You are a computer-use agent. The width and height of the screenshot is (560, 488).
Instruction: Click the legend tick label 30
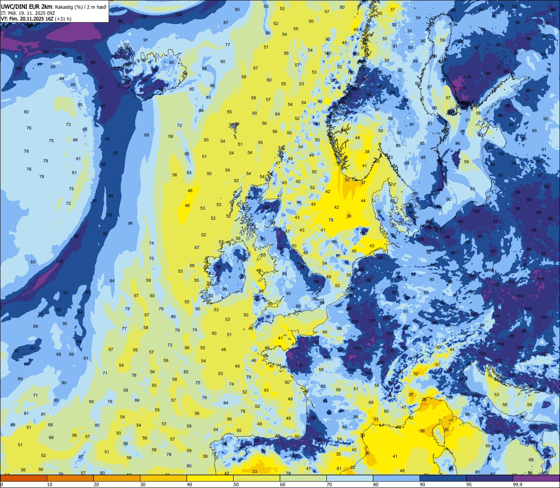143,484
